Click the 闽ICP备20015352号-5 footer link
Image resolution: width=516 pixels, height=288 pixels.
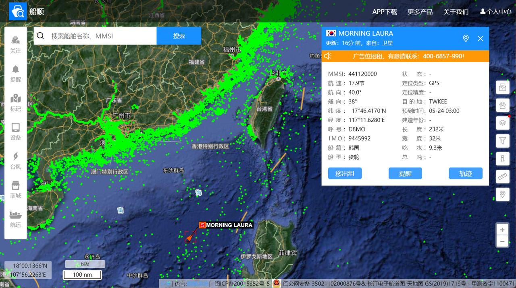click(242, 284)
